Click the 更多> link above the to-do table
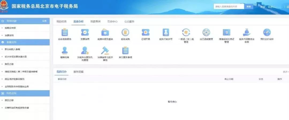The height and width of the screenshot is (120, 289). [286, 72]
